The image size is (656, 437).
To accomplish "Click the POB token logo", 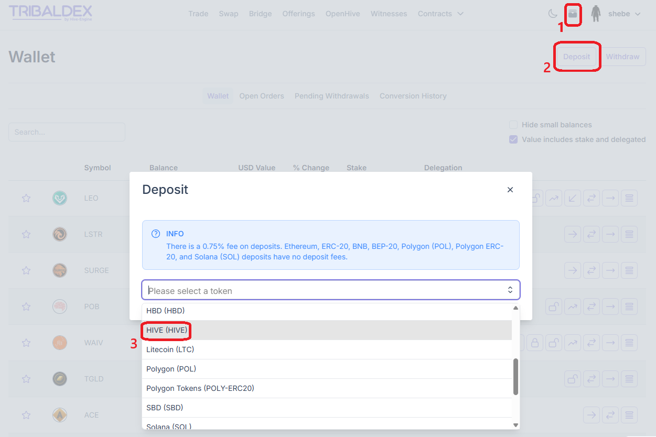I will pyautogui.click(x=60, y=307).
